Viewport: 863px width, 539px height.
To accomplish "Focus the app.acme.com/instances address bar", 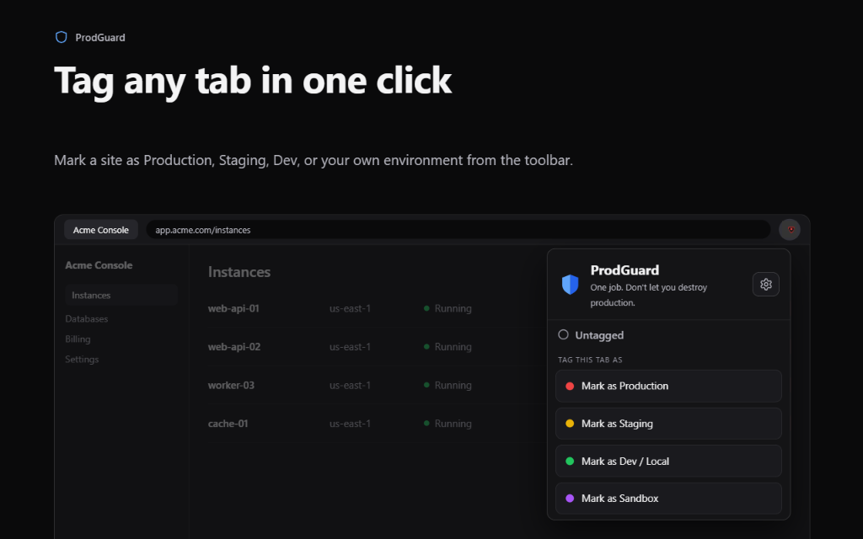I will tap(458, 230).
